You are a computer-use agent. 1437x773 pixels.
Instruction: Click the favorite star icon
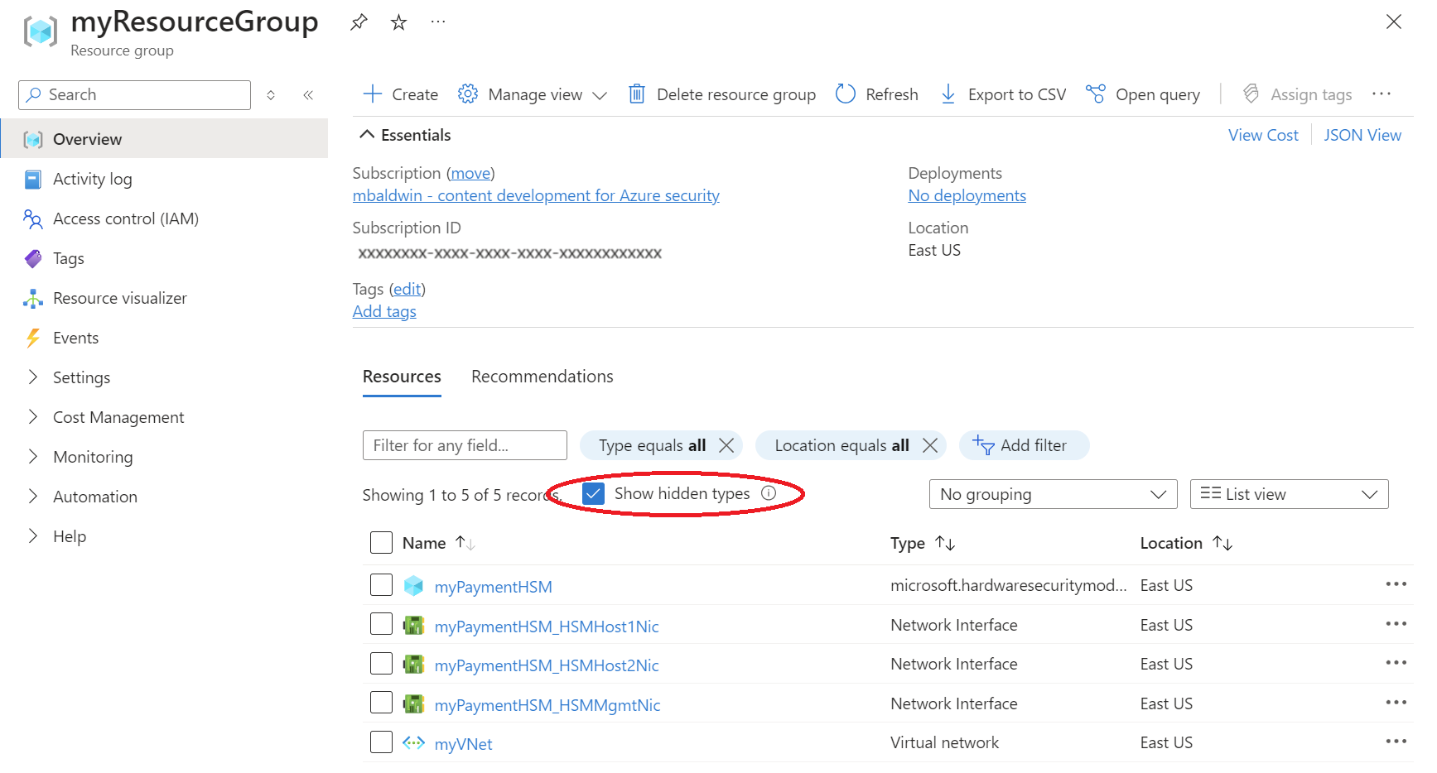coord(398,22)
